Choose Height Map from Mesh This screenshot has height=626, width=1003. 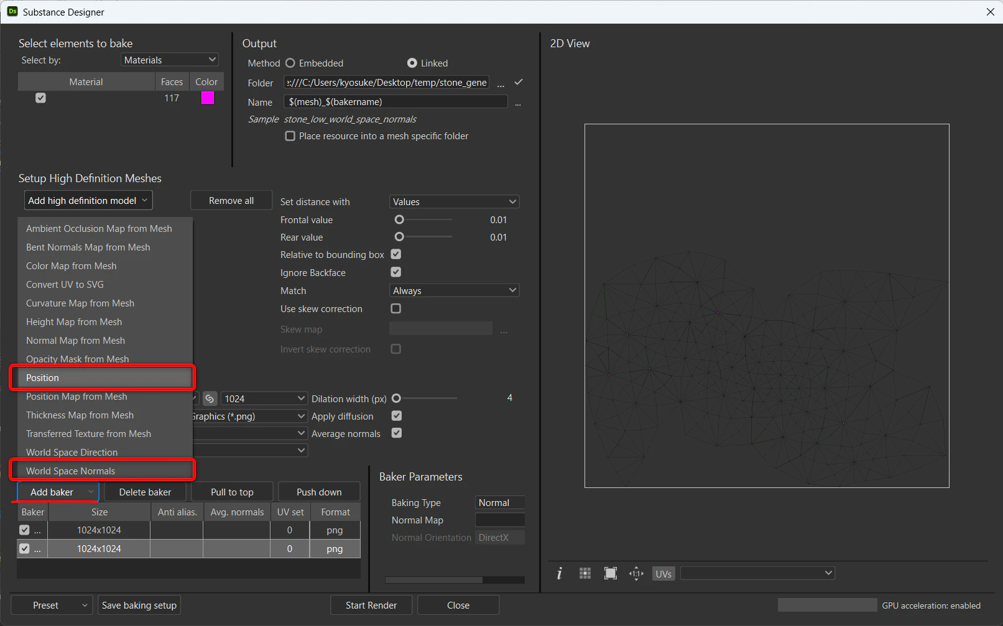[x=105, y=322]
